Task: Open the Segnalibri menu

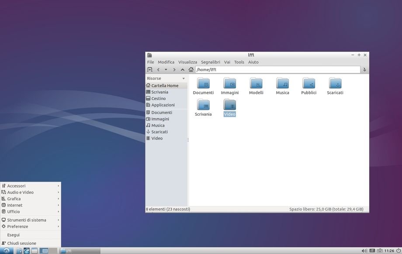Action: pyautogui.click(x=210, y=62)
